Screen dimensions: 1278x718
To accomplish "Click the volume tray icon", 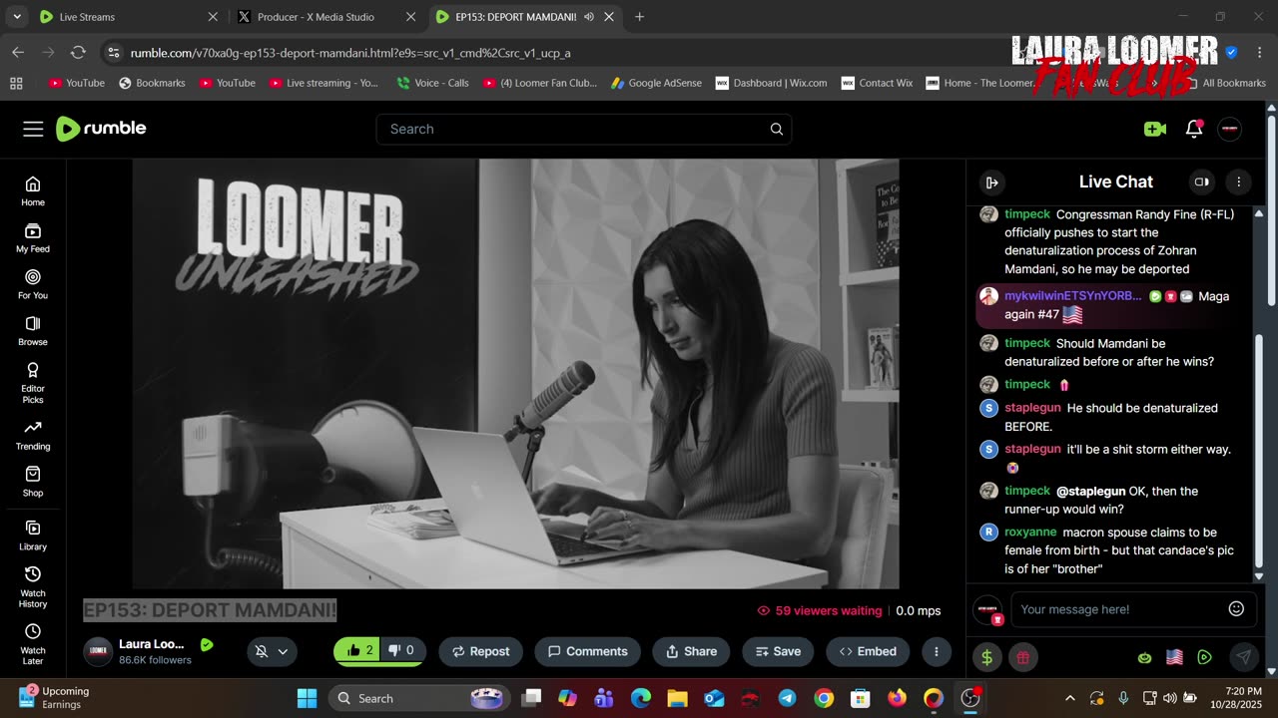I will tap(1169, 698).
